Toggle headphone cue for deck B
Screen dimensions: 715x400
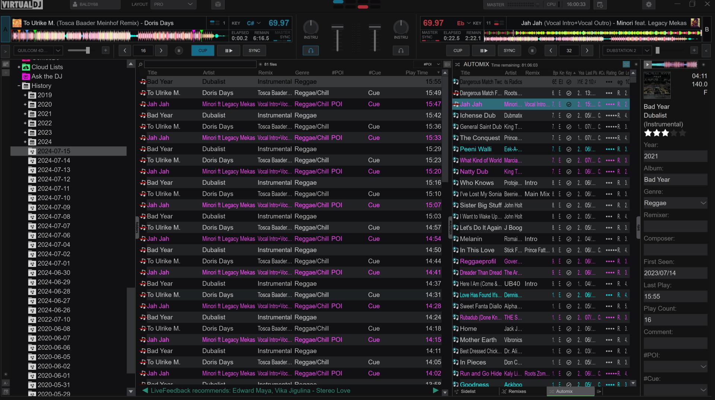click(401, 51)
